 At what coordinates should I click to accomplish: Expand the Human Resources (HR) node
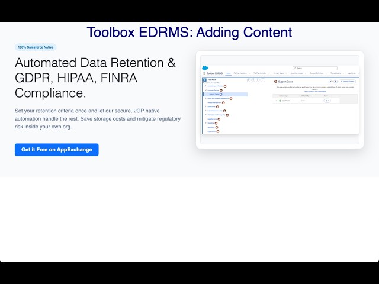pos(205,111)
